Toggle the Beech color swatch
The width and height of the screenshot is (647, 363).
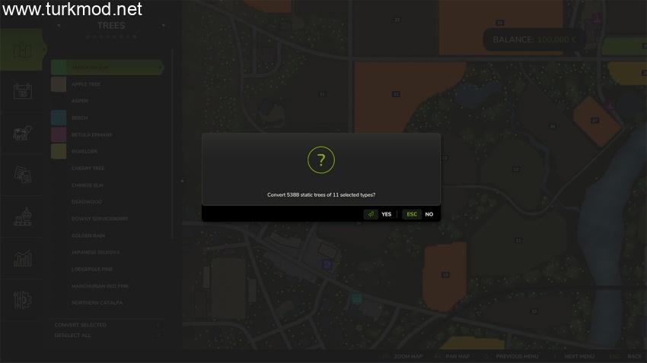pos(59,118)
